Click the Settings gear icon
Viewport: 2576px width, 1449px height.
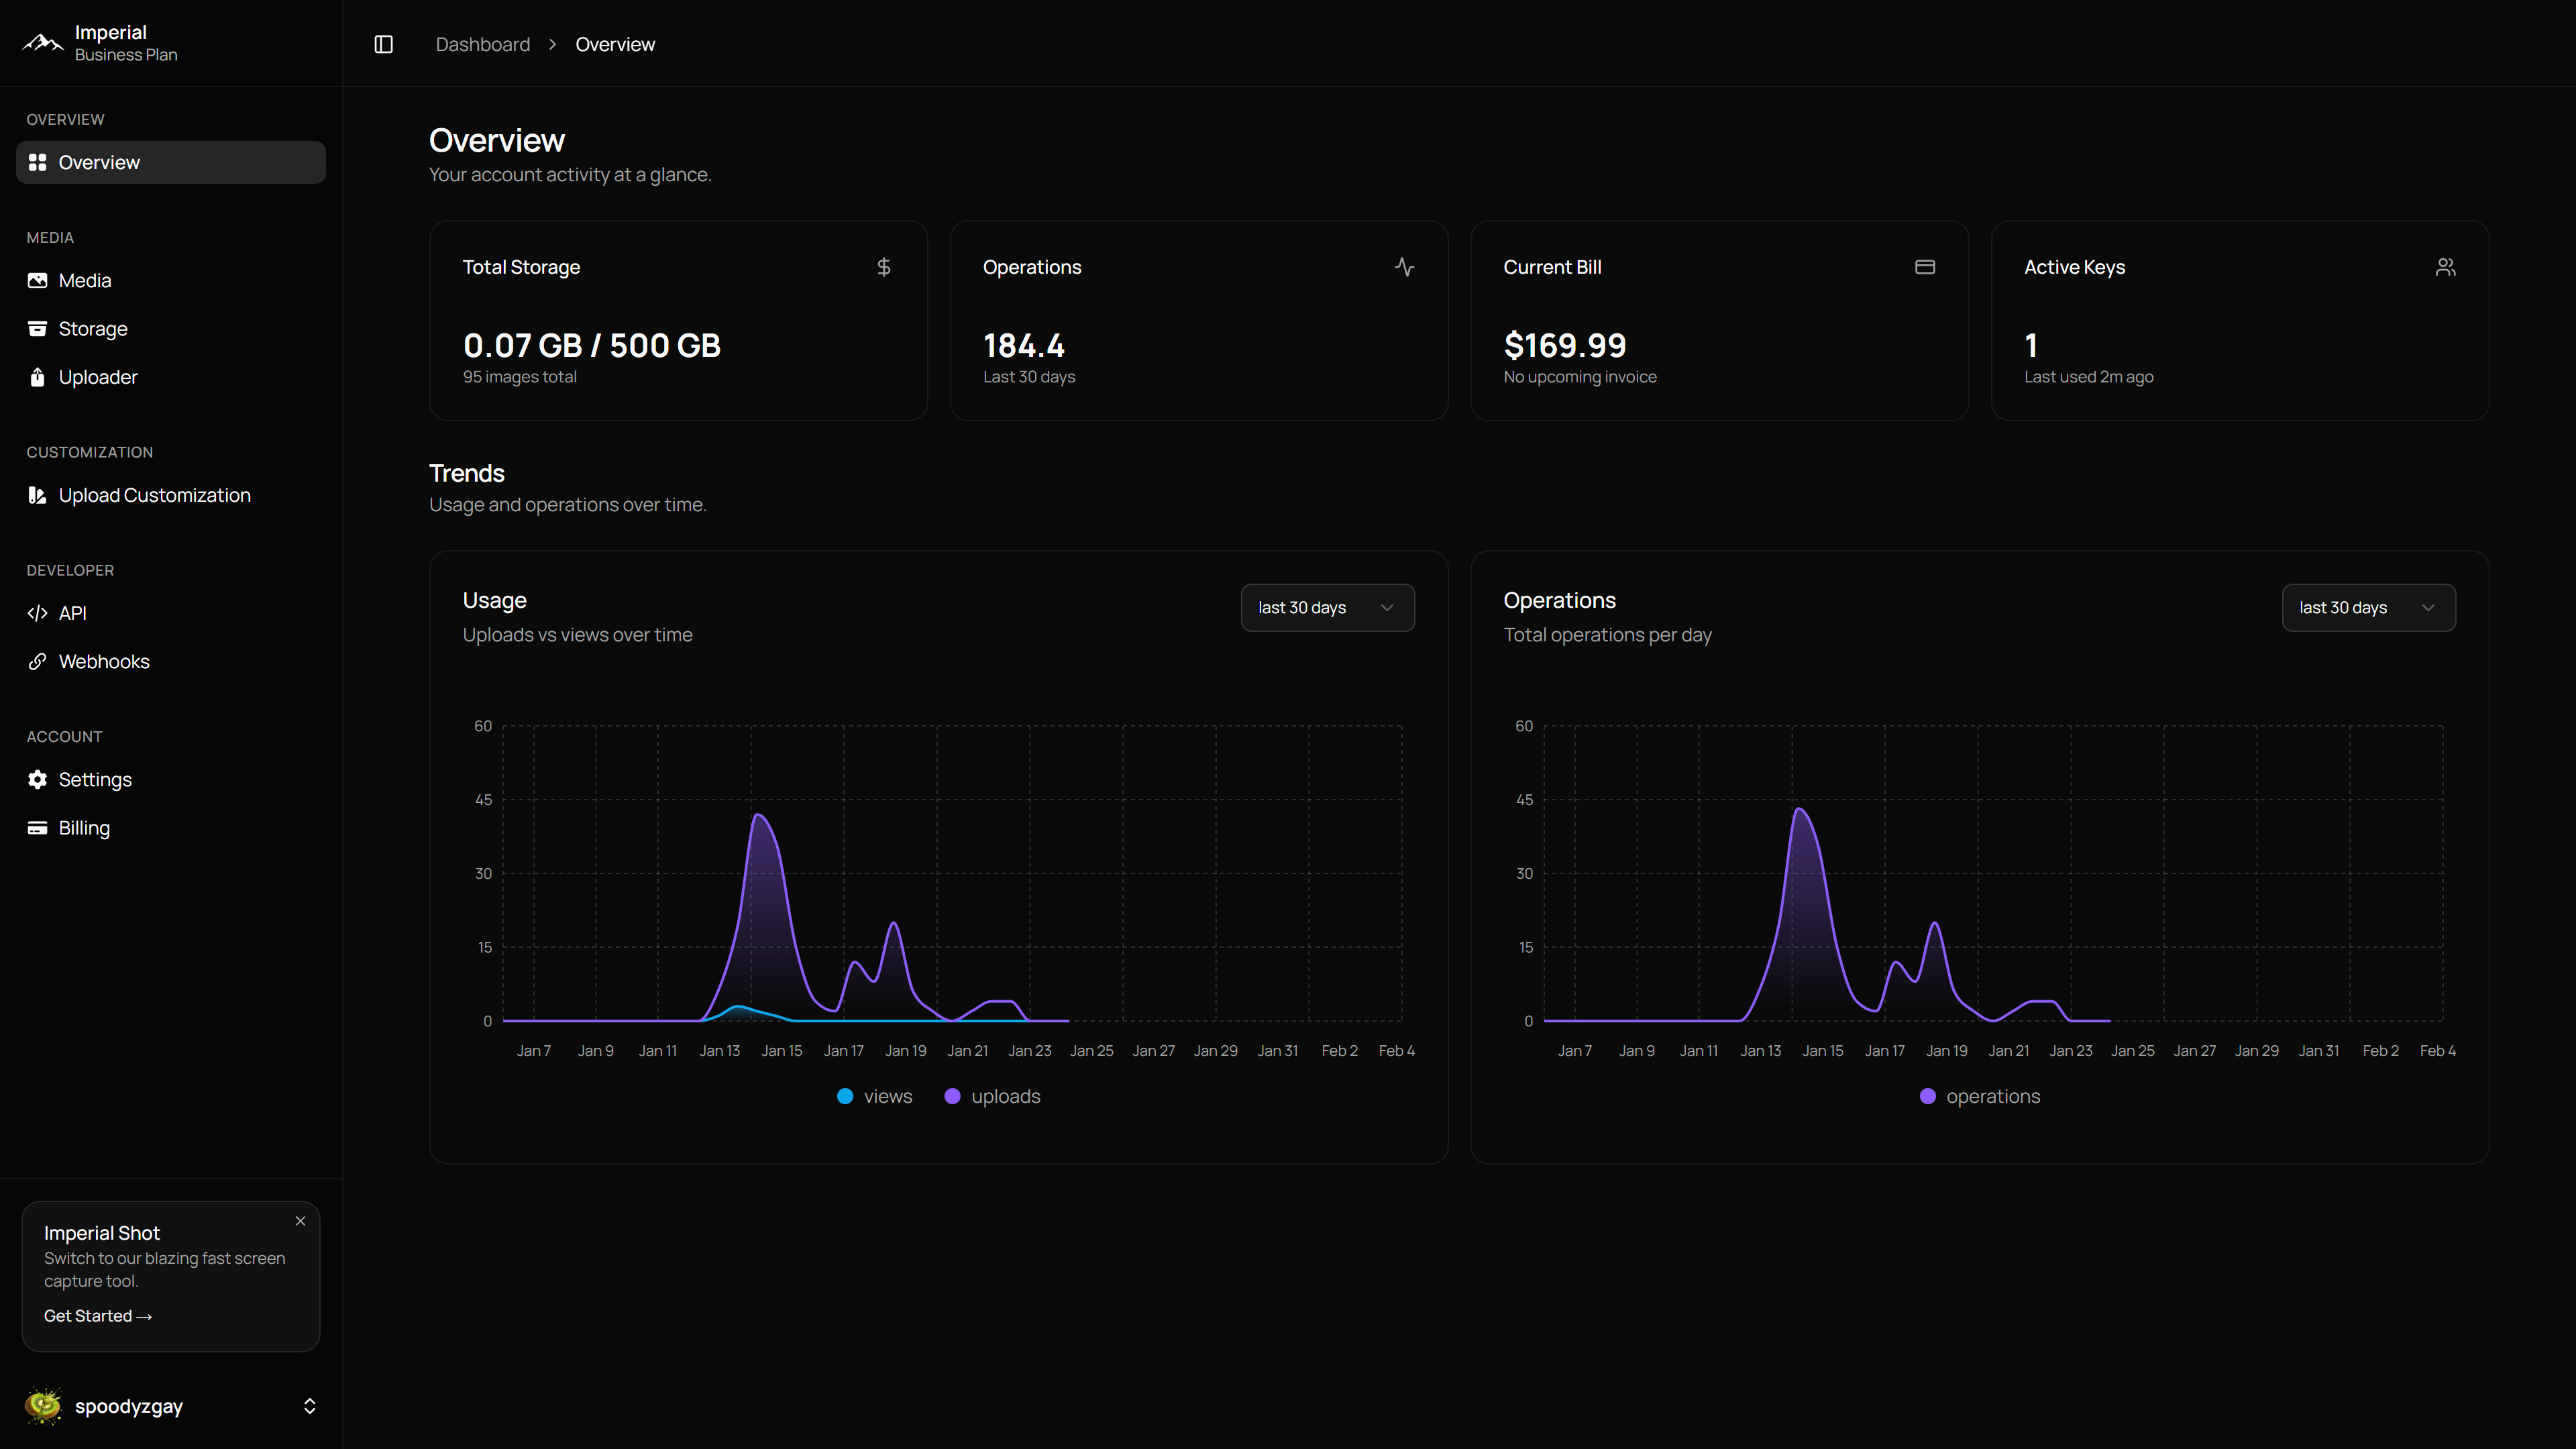pos(37,779)
